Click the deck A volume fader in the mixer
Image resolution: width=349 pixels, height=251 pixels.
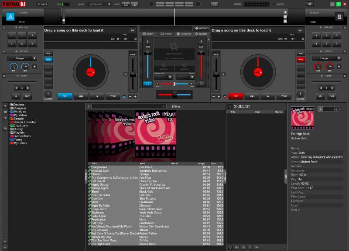click(x=147, y=54)
